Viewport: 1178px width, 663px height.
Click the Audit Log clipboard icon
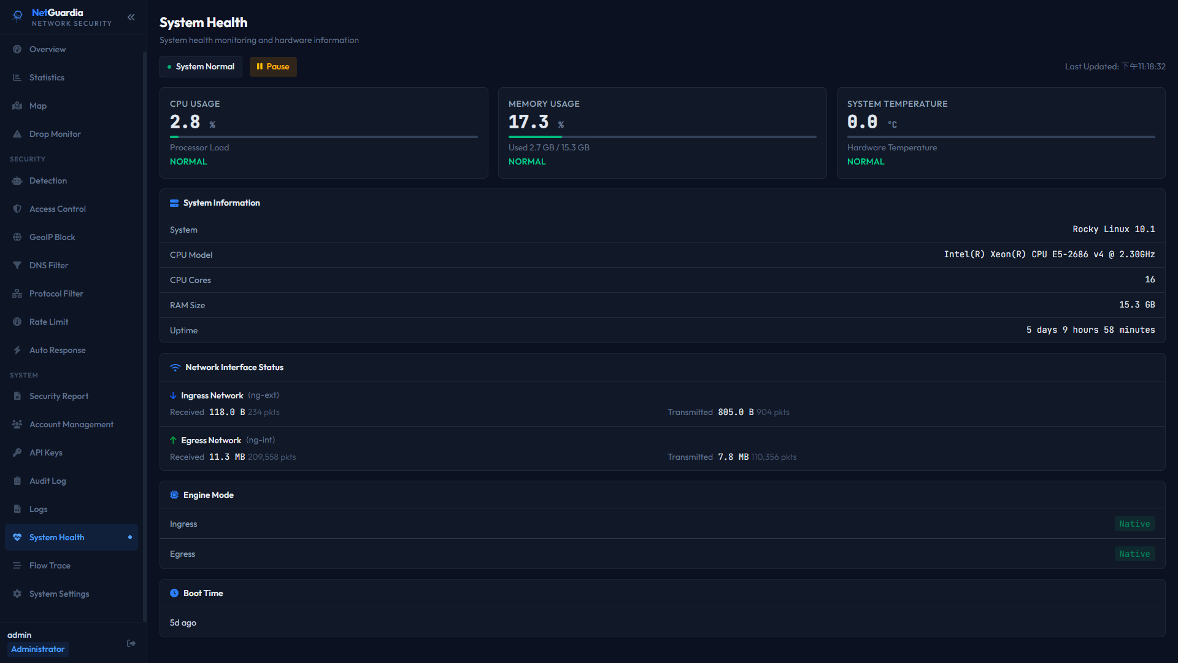coord(17,481)
